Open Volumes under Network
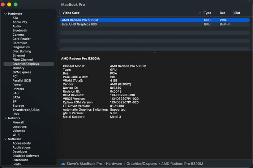253x168 pixels. [19, 131]
